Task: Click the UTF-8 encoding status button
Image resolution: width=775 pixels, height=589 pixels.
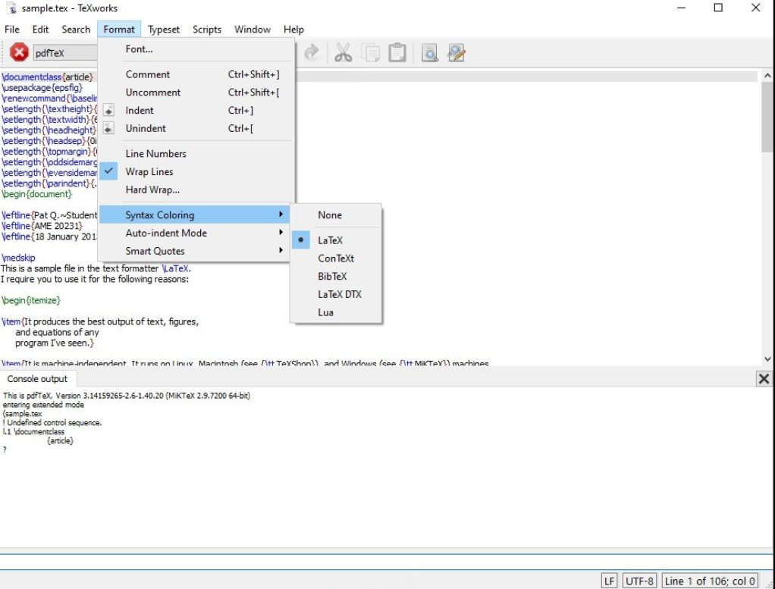Action: (x=639, y=581)
